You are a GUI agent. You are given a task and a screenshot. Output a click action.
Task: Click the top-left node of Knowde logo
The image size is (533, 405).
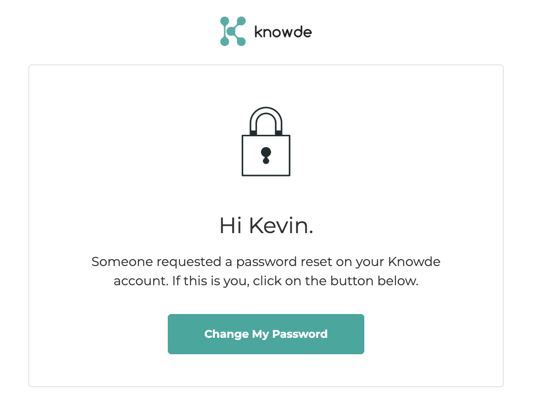pyautogui.click(x=224, y=21)
